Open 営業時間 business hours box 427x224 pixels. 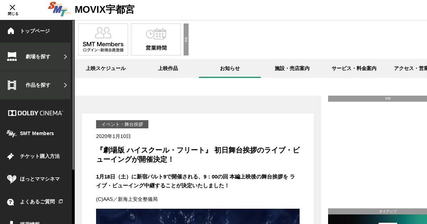pyautogui.click(x=156, y=39)
